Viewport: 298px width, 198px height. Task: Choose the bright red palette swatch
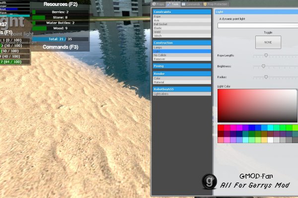click(x=221, y=128)
